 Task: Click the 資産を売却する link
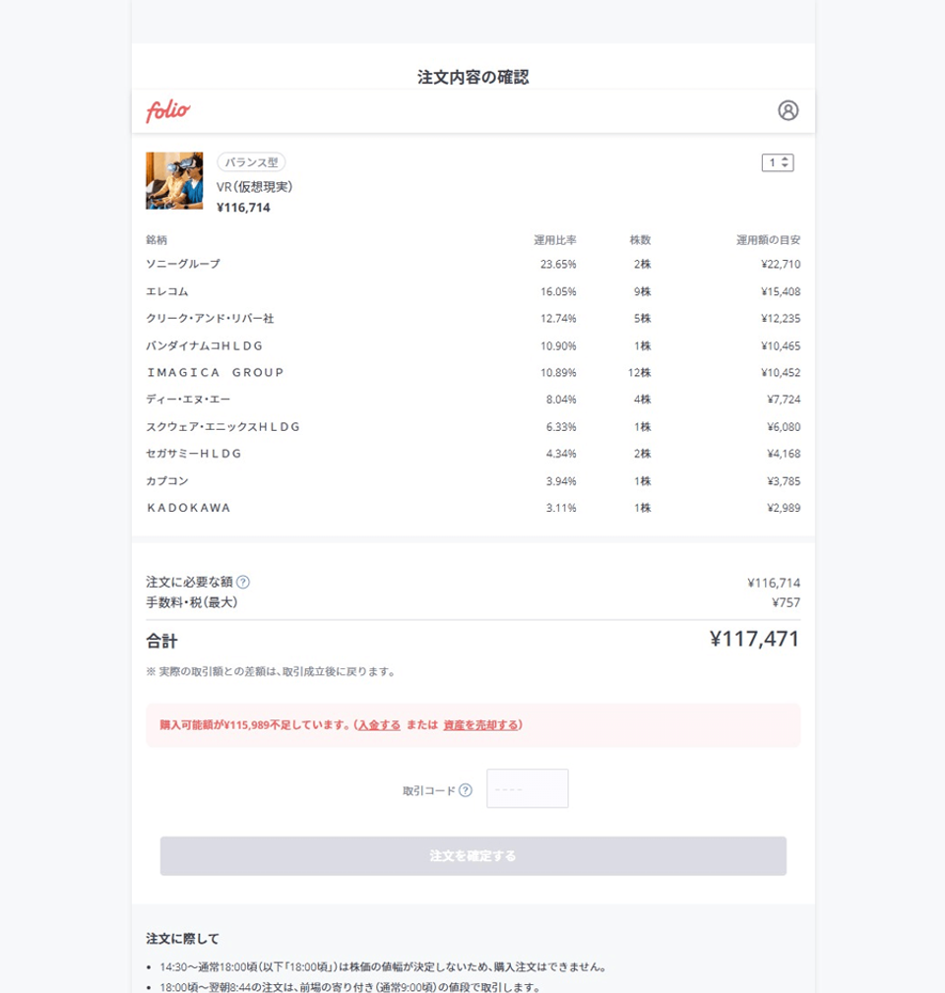480,725
